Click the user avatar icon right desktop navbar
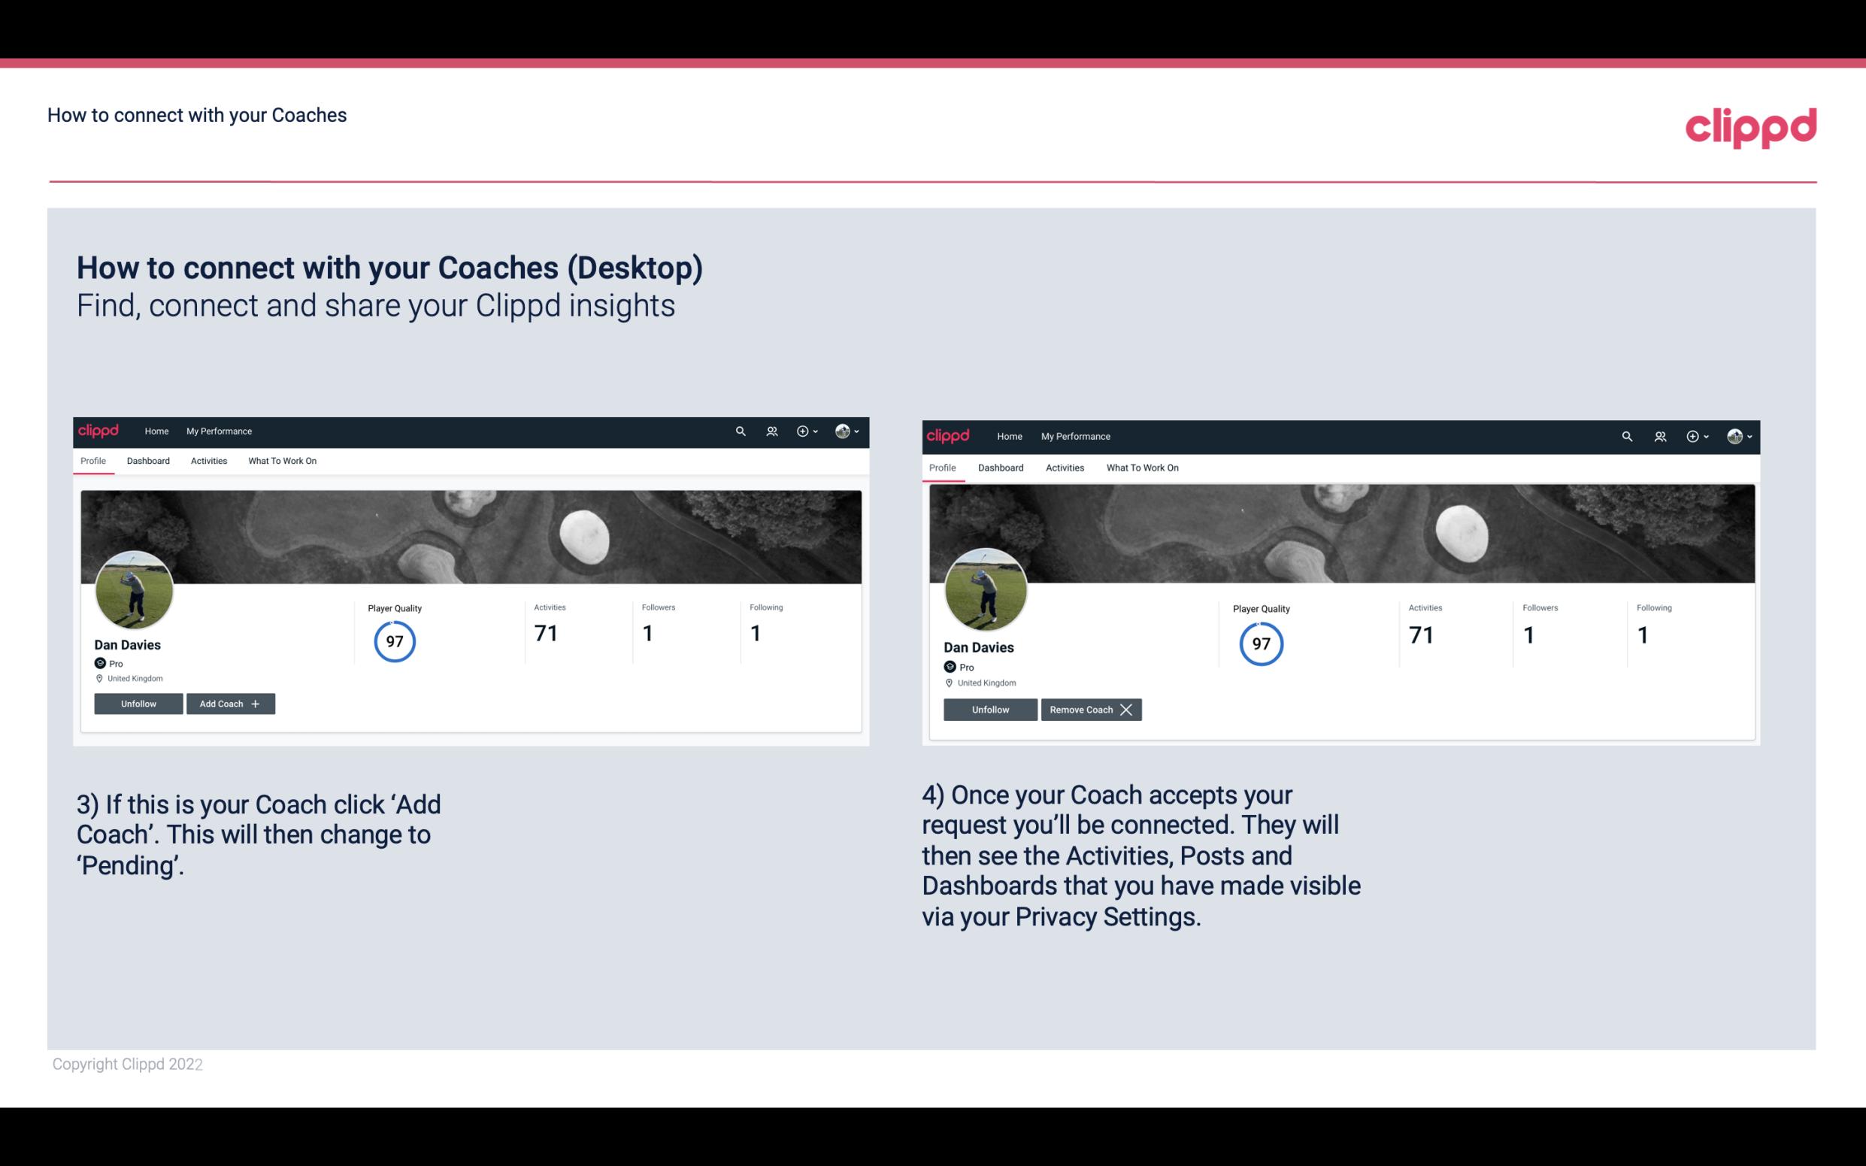This screenshot has height=1166, width=1866. click(x=1736, y=435)
